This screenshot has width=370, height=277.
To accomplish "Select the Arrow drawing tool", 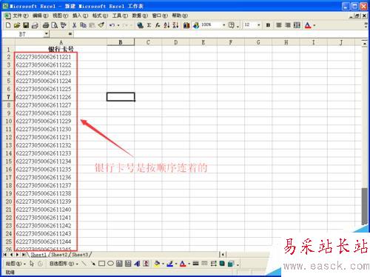I will [92, 264].
